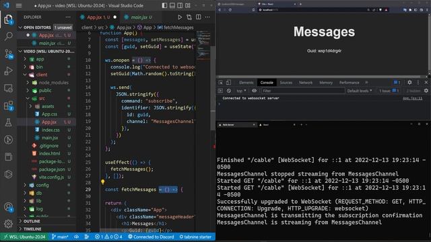Viewport: 431px width, 242px height.
Task: Expand the node_modules folder
Action: click(54, 83)
